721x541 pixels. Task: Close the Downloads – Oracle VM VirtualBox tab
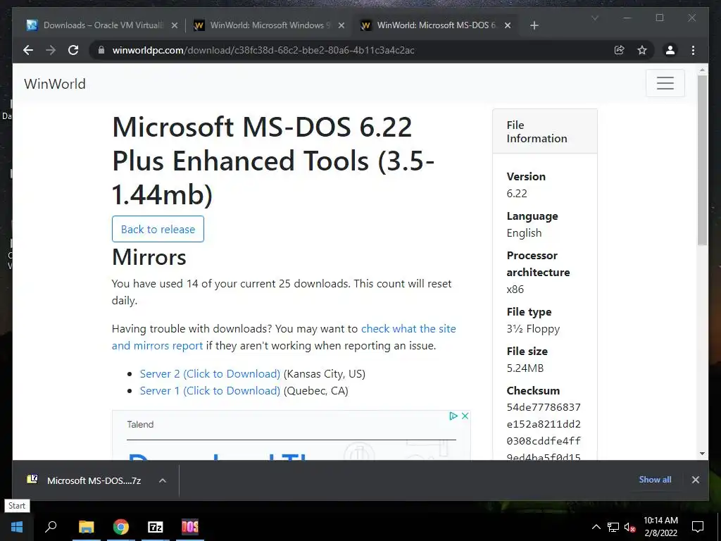click(x=175, y=26)
